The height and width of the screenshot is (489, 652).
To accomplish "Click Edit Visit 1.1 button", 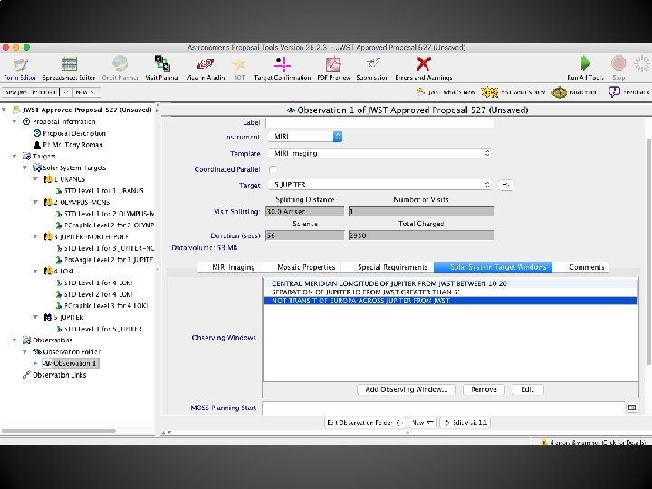I will (465, 423).
